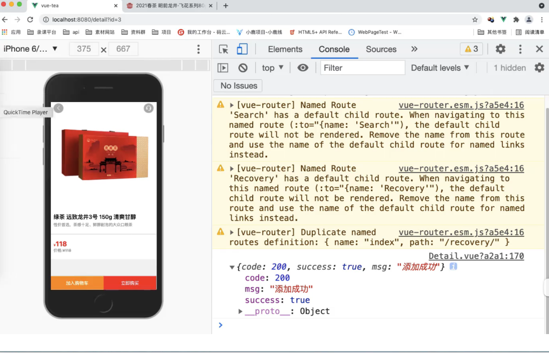Viewport: 549px width, 353px height.
Task: Click the No Issues button
Action: 238,86
